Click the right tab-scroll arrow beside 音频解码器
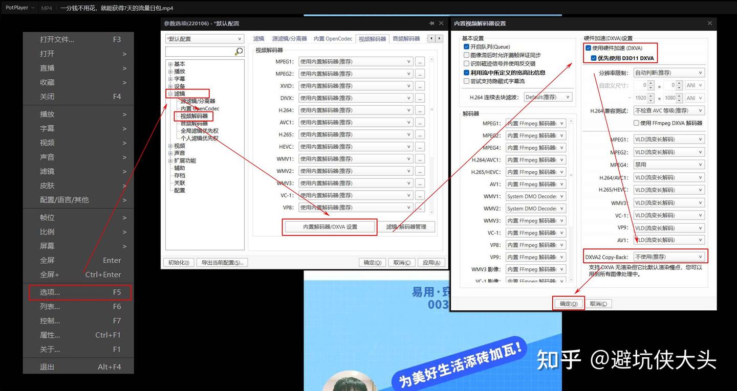The width and height of the screenshot is (737, 391). [x=439, y=38]
